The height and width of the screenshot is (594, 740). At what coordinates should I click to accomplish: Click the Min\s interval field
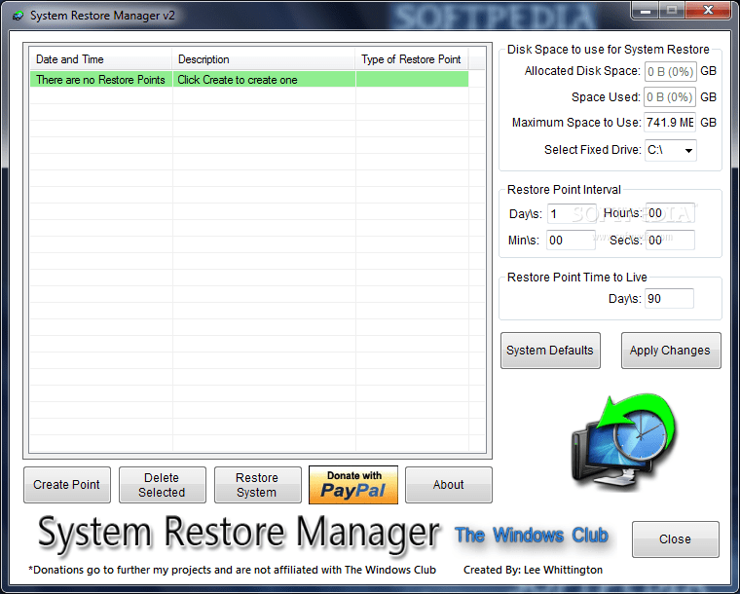pos(571,241)
